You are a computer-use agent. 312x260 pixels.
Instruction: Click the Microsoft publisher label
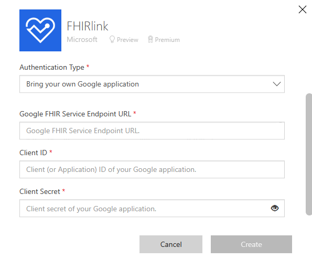(82, 40)
